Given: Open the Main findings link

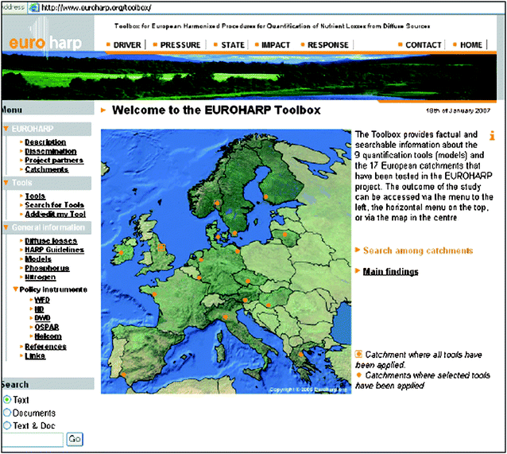Looking at the screenshot, I should click(x=391, y=271).
